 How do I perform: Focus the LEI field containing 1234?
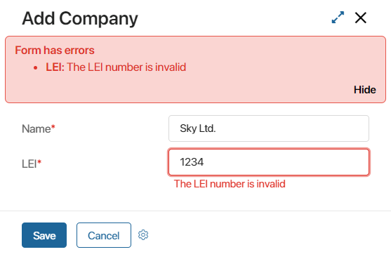[269, 162]
